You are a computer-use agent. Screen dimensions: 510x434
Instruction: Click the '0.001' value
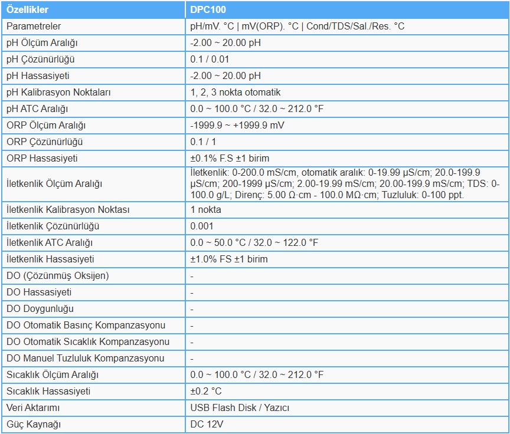202,226
